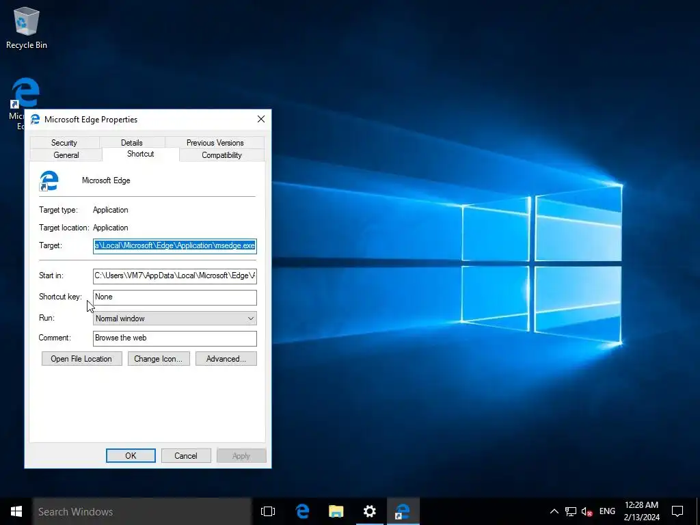Image resolution: width=700 pixels, height=525 pixels.
Task: Select the Microsoft Edge desktop shortcut icon
Action: 25,94
